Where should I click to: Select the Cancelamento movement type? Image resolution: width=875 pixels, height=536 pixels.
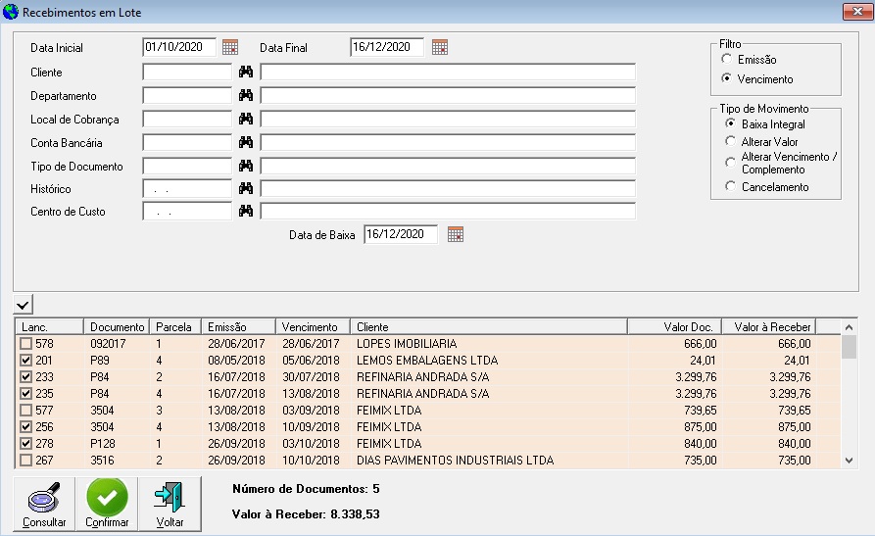pyautogui.click(x=730, y=186)
